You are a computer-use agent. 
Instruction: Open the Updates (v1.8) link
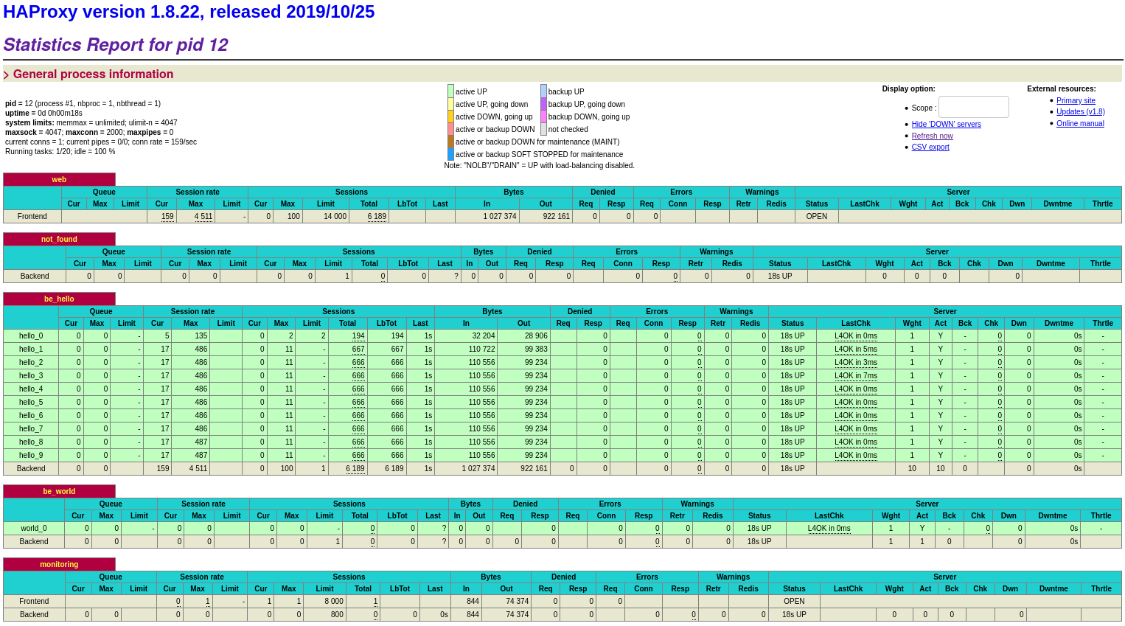point(1080,112)
